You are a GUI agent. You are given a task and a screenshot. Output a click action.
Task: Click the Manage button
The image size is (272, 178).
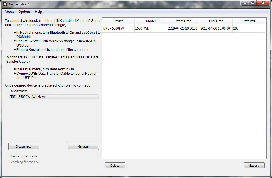click(83, 146)
